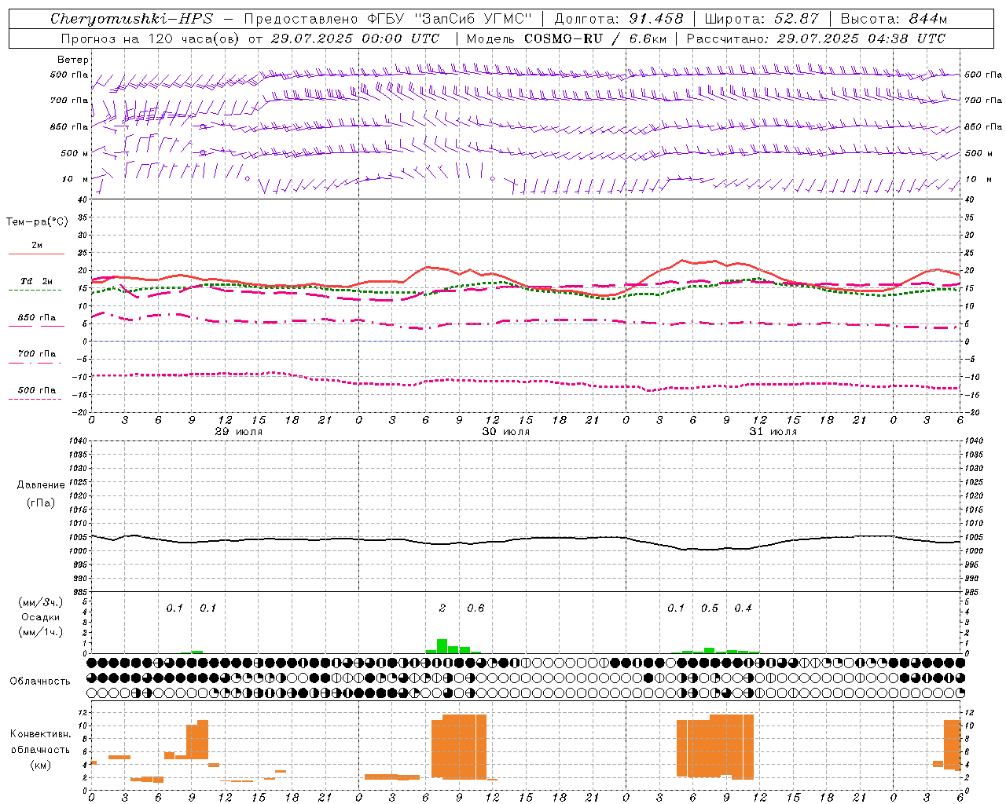Screen dimensions: 1006x804
Task: Click the 3-hour precipitation value 0.5
Action: 710,608
